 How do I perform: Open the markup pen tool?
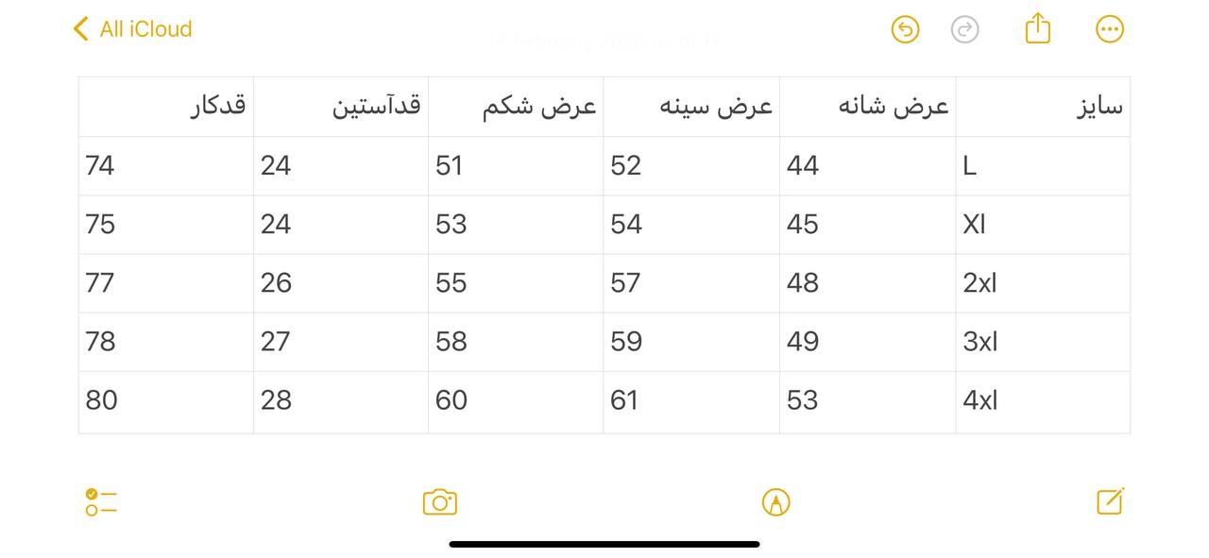[x=775, y=501]
